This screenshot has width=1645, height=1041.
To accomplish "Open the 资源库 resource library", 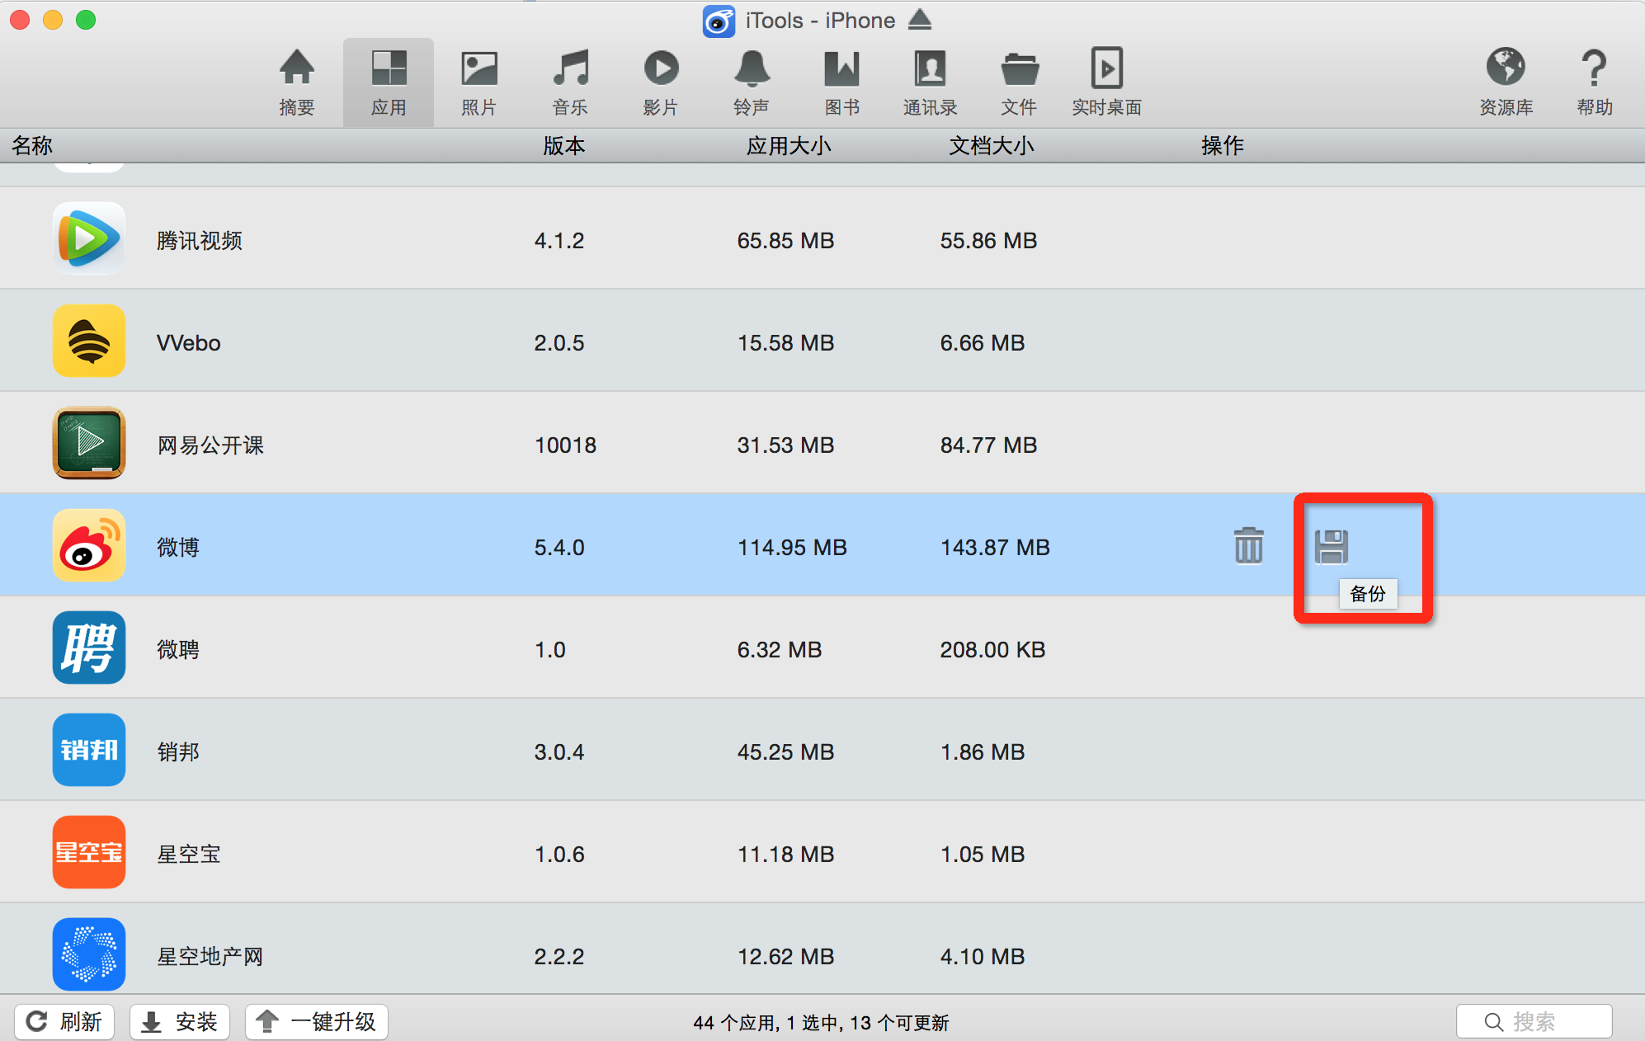I will click(1506, 82).
